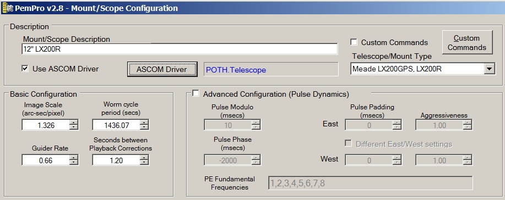Decrease Seconds between Playback Corrections value
The image size is (505, 200).
[145, 163]
